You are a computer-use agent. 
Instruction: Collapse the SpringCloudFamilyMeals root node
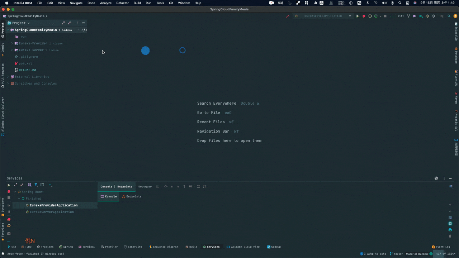[8, 30]
